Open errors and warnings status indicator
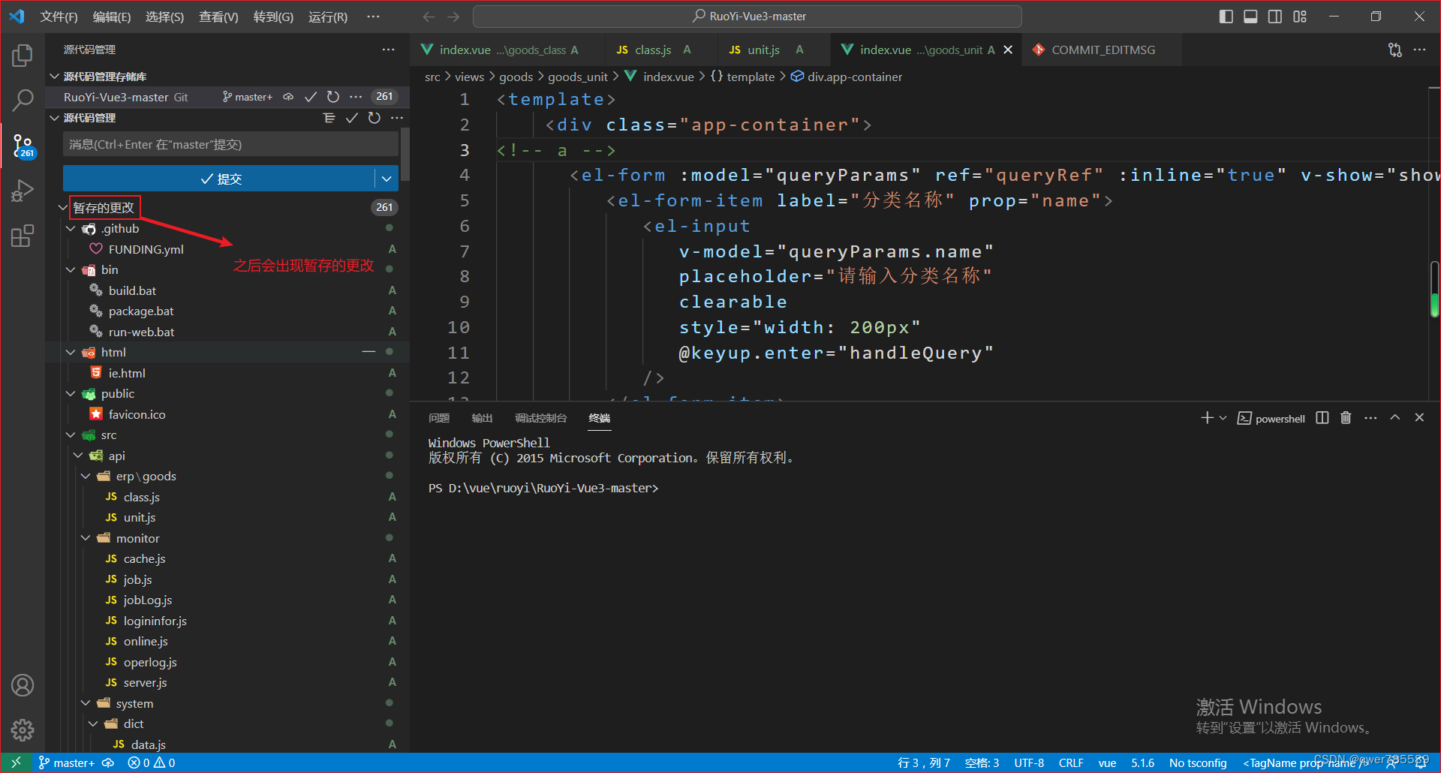 coord(151,762)
